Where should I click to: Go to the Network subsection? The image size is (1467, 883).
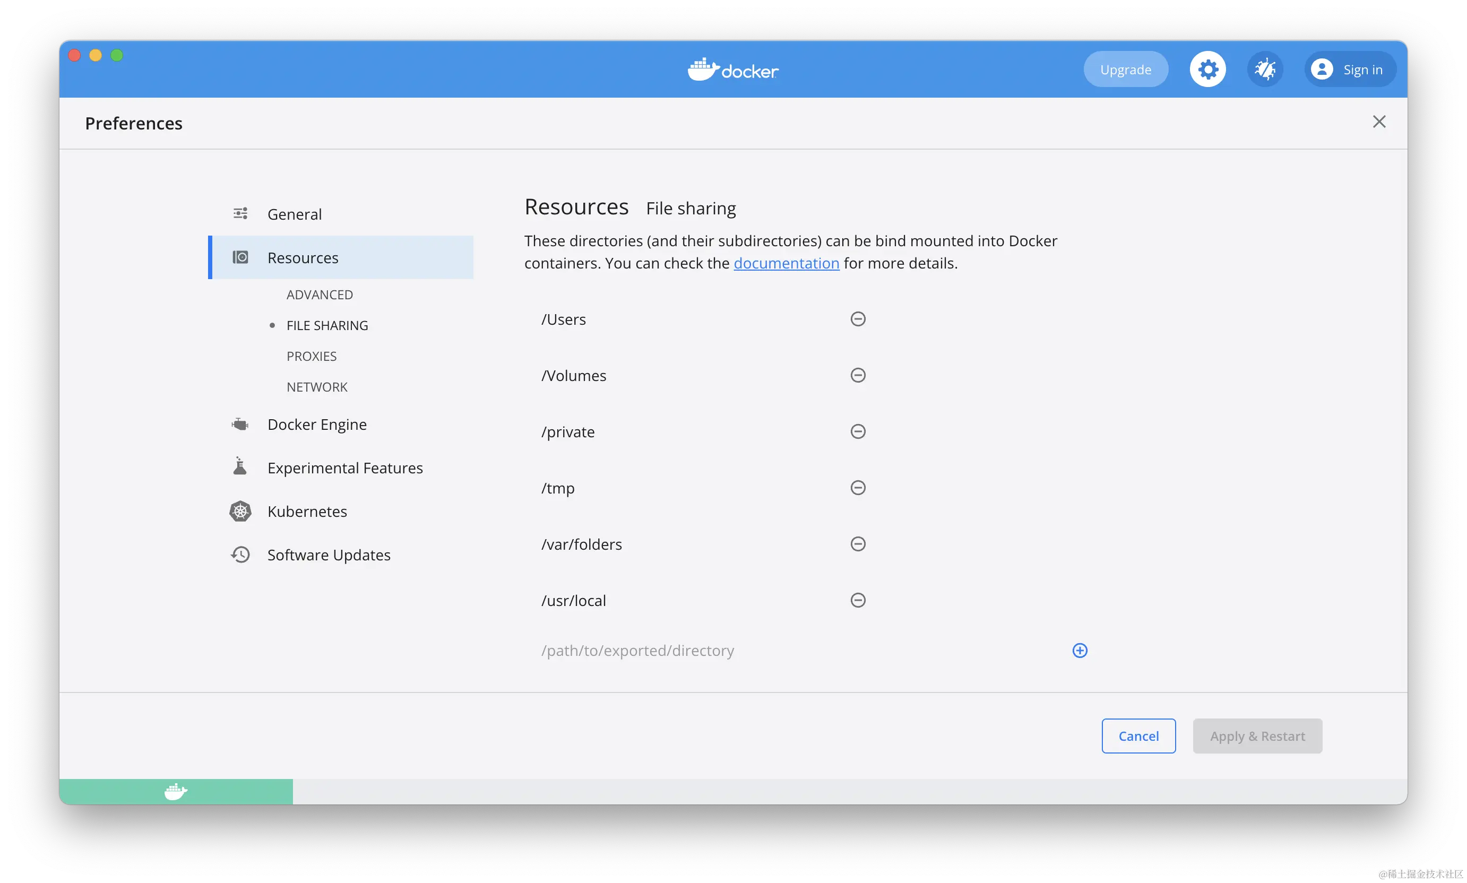(x=317, y=387)
